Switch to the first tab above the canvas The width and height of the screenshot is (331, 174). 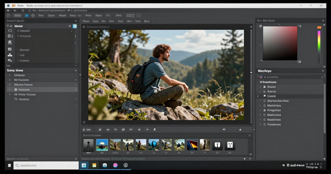(86, 21)
